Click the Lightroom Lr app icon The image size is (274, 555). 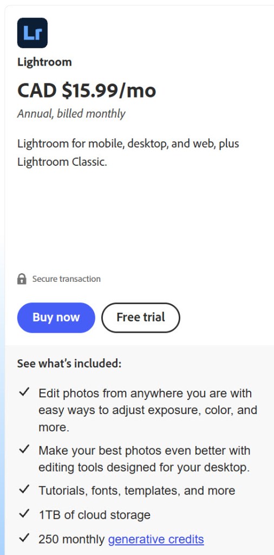point(32,33)
